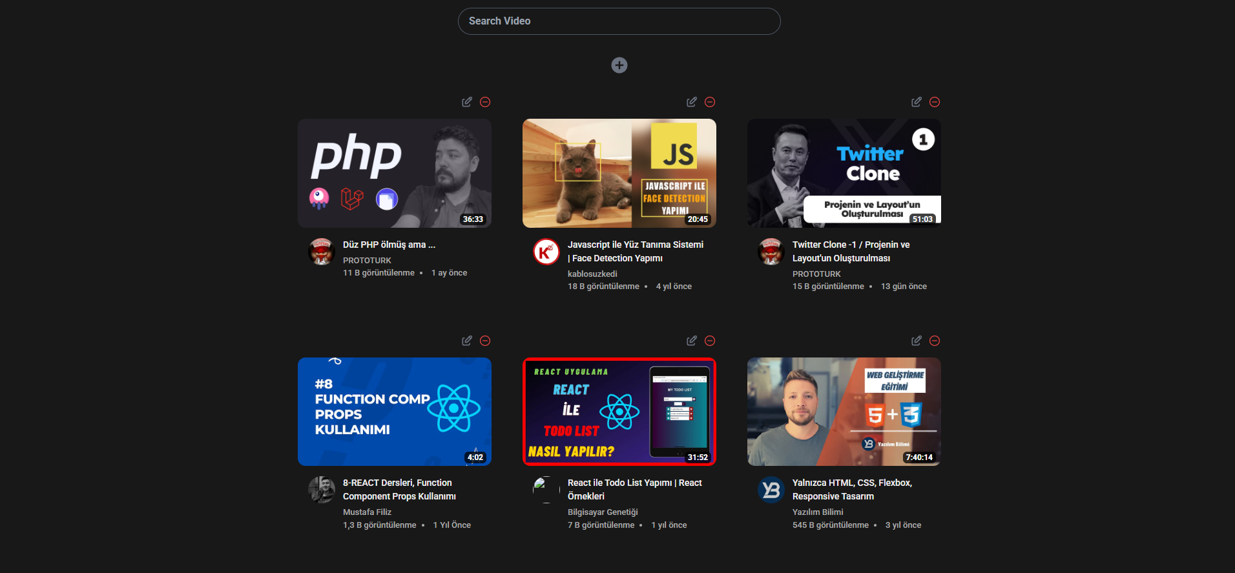Remove the Yalnızca HTML, CSS, Flexbox card

point(935,341)
